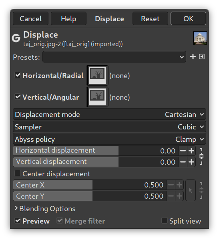Click the Cancel button

(x=30, y=19)
